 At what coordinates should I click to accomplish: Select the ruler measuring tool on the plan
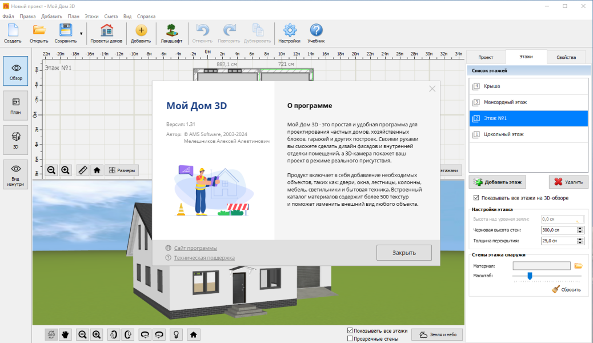83,170
